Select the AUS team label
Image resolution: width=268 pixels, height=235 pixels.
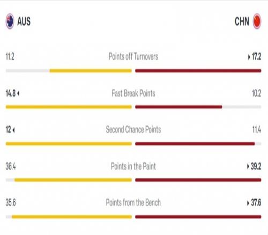pos(24,21)
